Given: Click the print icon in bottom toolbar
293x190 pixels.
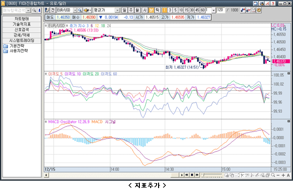Looking at the screenshot, I should (268, 175).
